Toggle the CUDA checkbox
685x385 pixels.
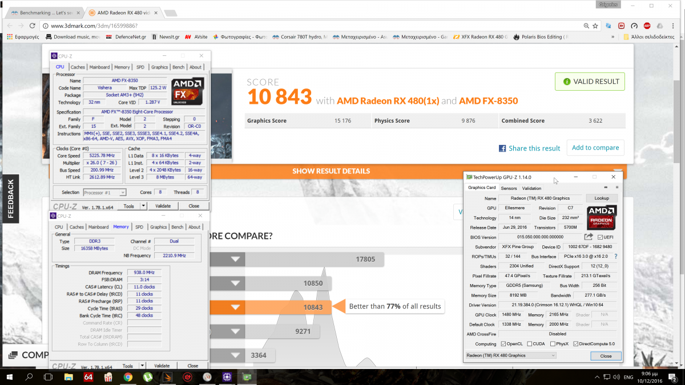(530, 344)
